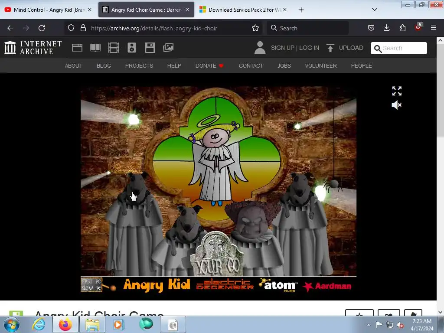Viewport: 444px width, 333px height.
Task: Open the BLOG menu link
Action: [x=104, y=66]
